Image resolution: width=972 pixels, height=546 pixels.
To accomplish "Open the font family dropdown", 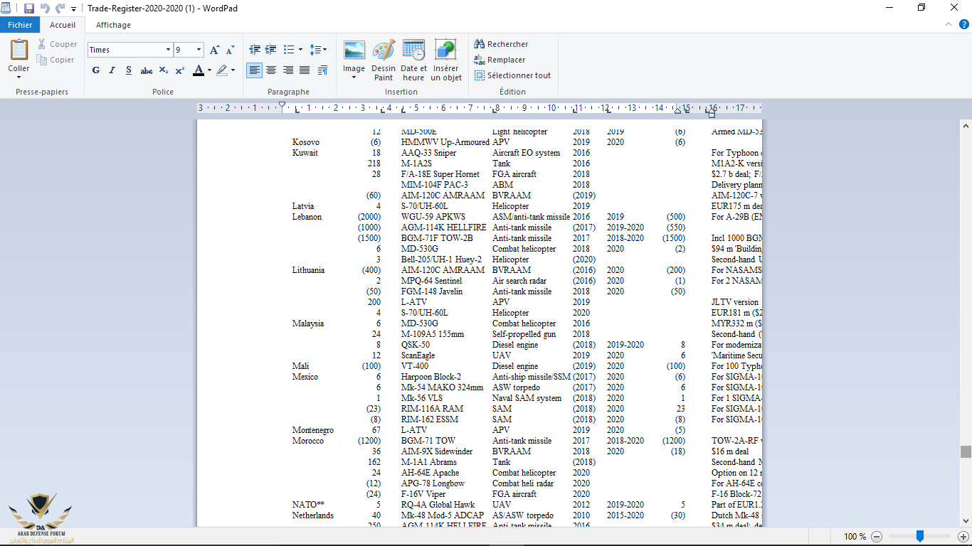I will [168, 50].
